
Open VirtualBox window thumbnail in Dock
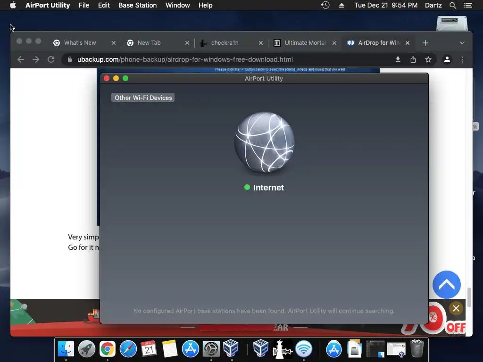tap(396, 349)
